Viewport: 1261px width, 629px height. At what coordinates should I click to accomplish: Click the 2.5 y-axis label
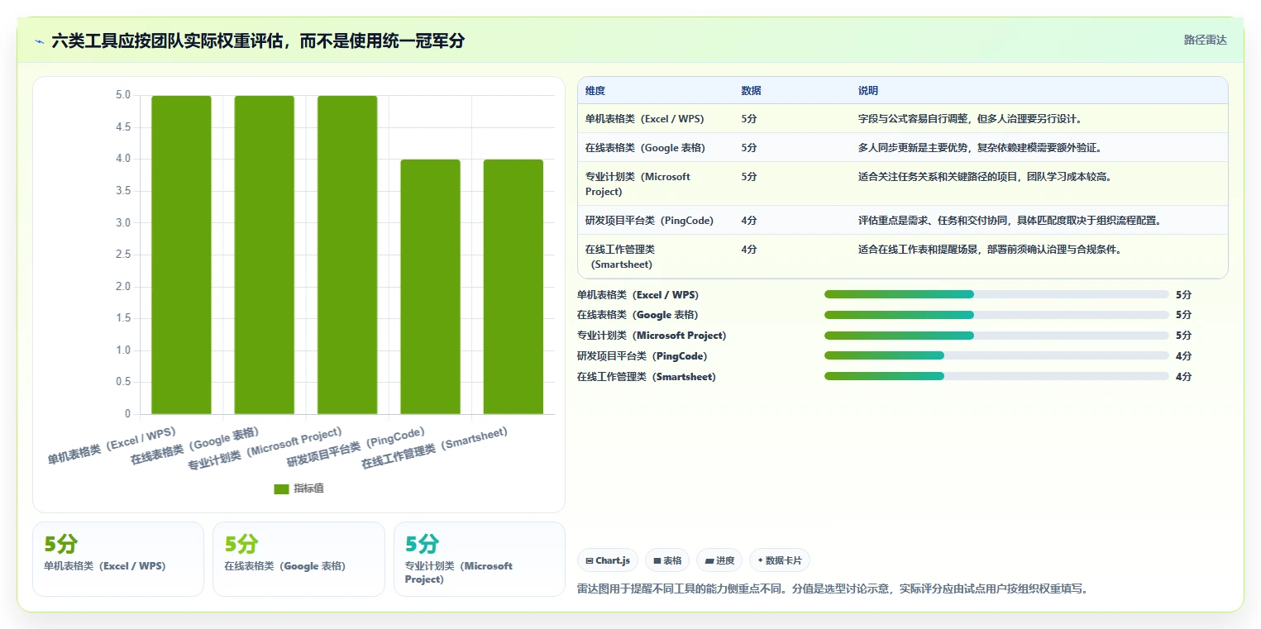(122, 255)
